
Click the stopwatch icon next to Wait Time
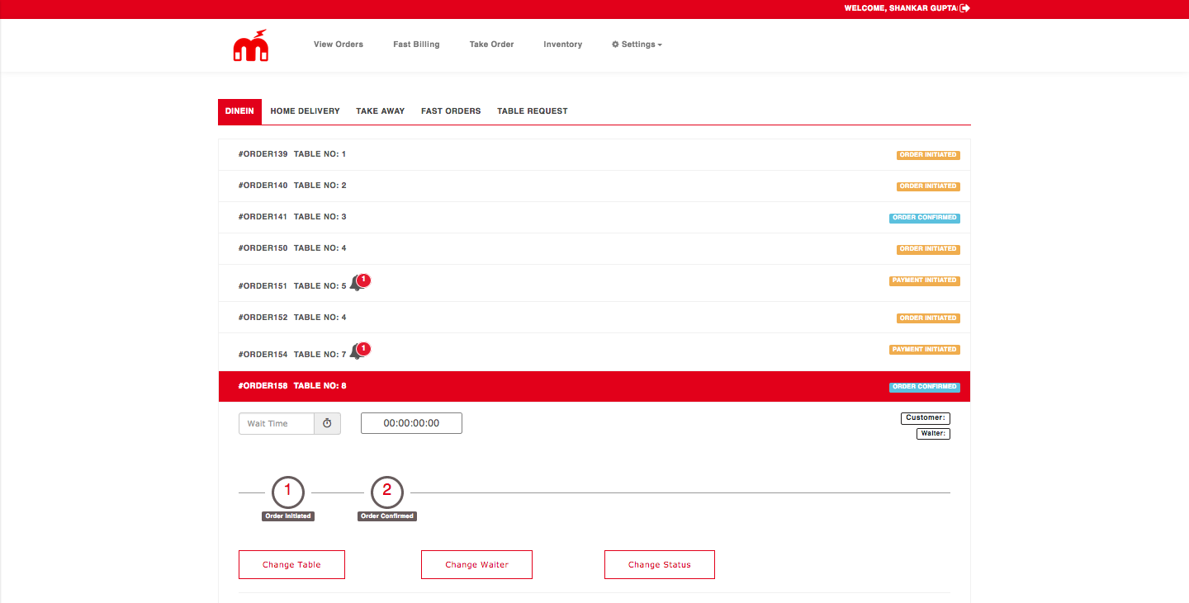pos(327,423)
